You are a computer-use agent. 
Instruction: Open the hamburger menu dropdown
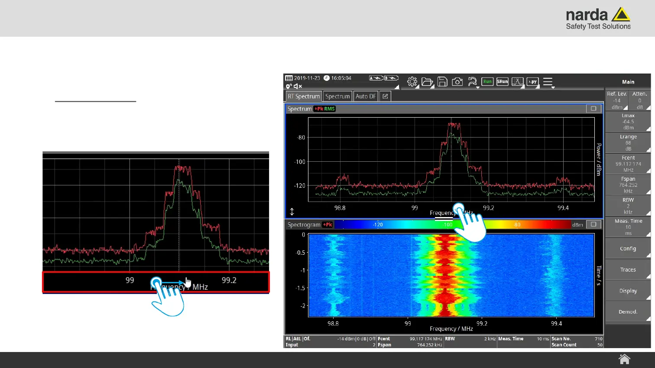[x=548, y=82]
